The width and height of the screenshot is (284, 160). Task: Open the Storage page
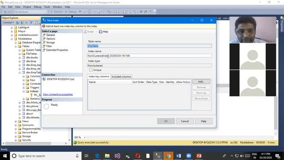(50, 43)
